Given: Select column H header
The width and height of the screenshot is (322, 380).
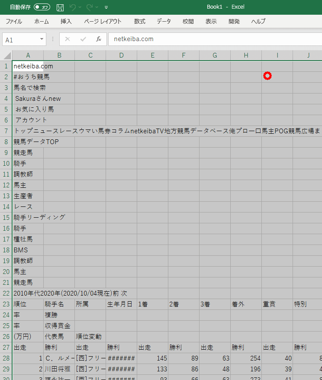Looking at the screenshot, I should [x=246, y=55].
